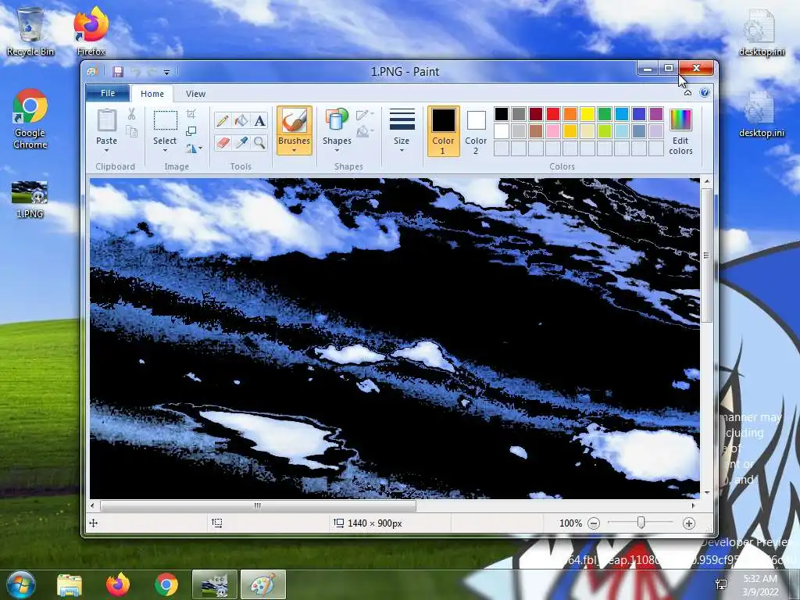Pick the yellow color swatch
The width and height of the screenshot is (800, 600).
click(x=587, y=114)
